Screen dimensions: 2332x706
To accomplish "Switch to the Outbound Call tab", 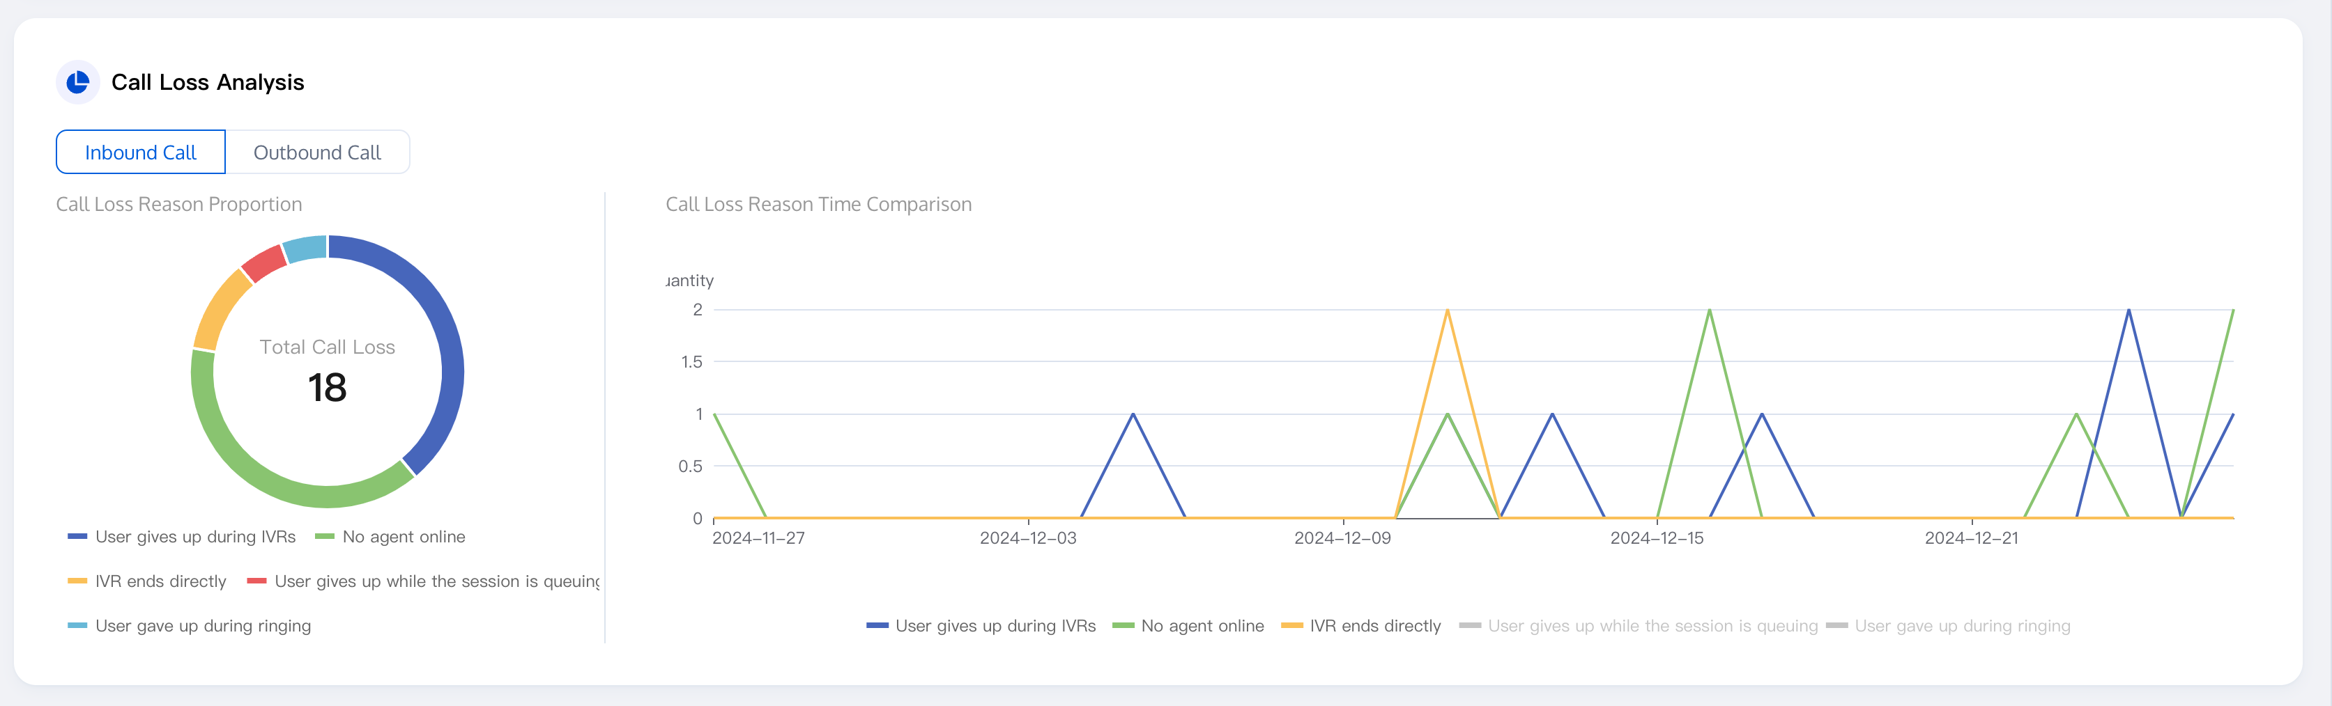I will point(317,152).
